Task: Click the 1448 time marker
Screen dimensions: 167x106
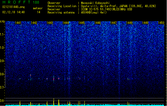Action: (x=129, y=23)
